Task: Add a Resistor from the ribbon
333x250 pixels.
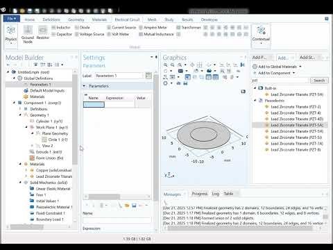Action: click(43, 33)
